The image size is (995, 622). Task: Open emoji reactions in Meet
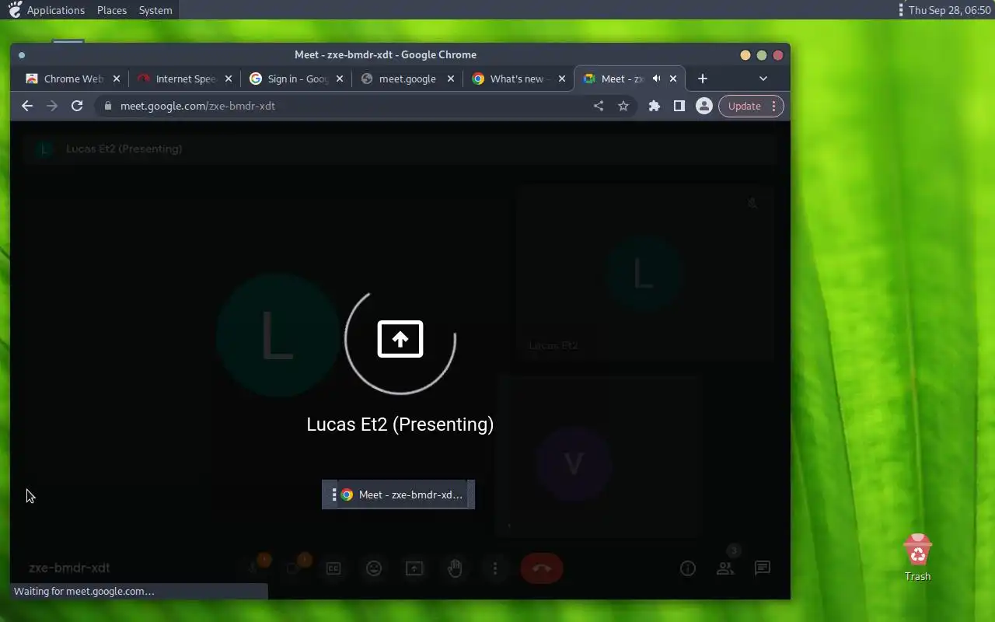(x=374, y=568)
